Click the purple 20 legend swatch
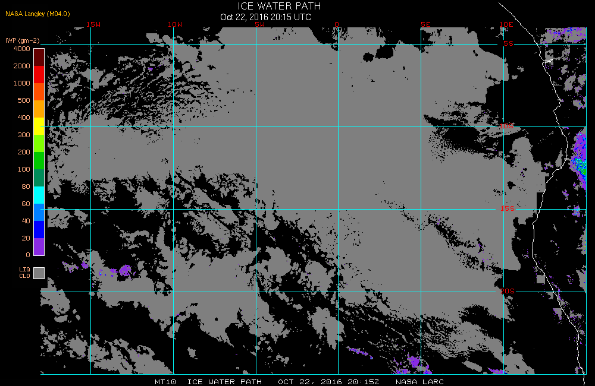The image size is (595, 386). pos(39,246)
